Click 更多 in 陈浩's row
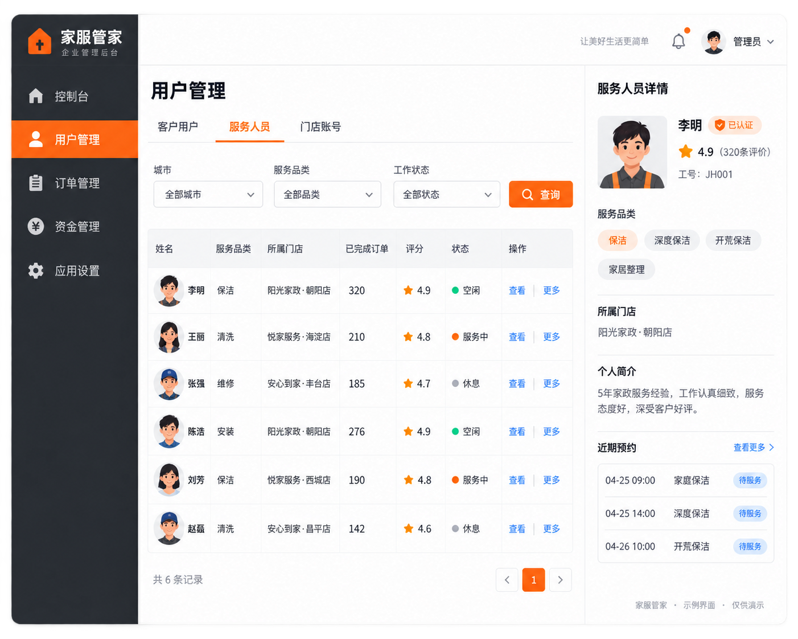The width and height of the screenshot is (798, 639). (x=552, y=432)
